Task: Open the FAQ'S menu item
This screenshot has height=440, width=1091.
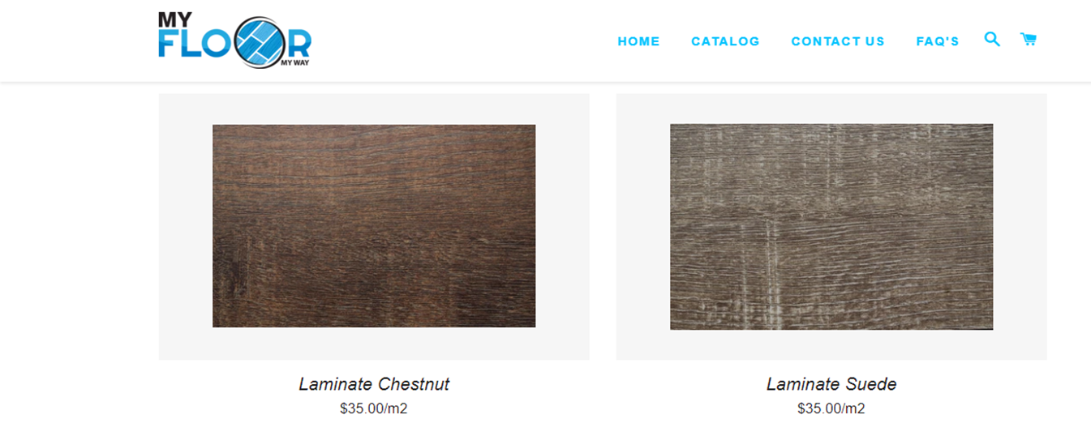Action: pyautogui.click(x=938, y=41)
